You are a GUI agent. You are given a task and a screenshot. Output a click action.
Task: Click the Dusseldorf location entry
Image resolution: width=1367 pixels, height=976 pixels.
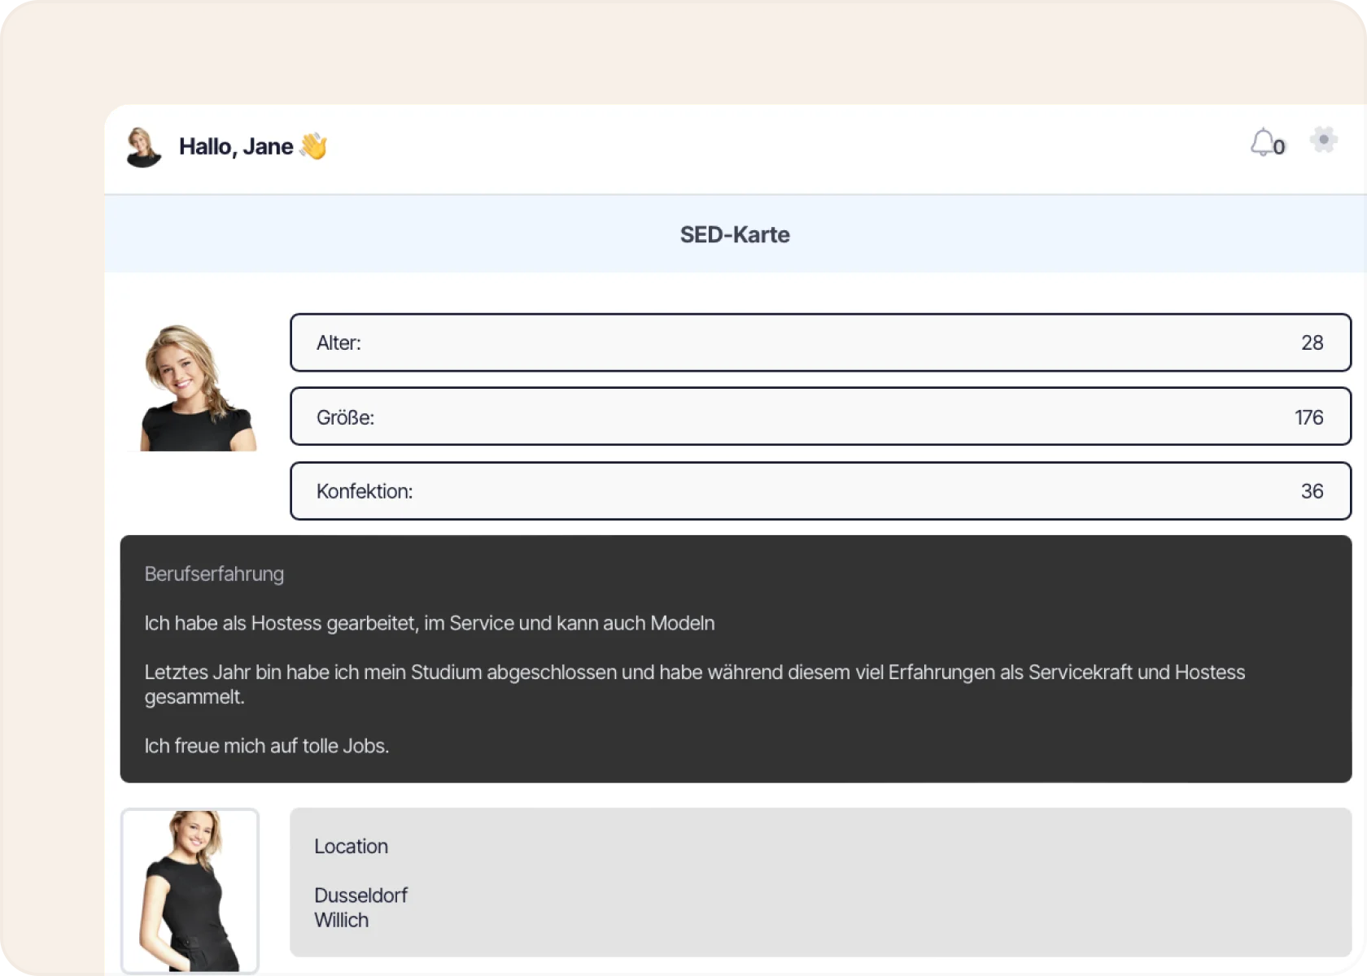click(360, 895)
